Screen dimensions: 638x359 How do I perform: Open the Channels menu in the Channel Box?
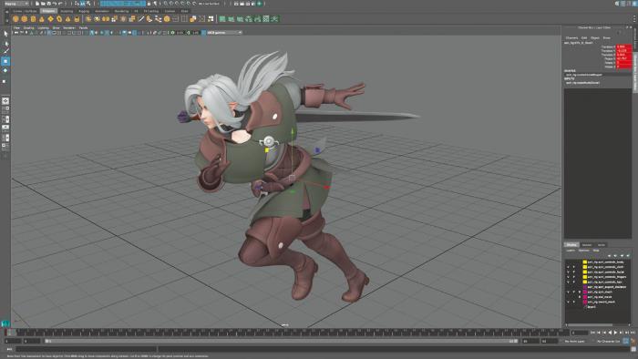point(571,37)
